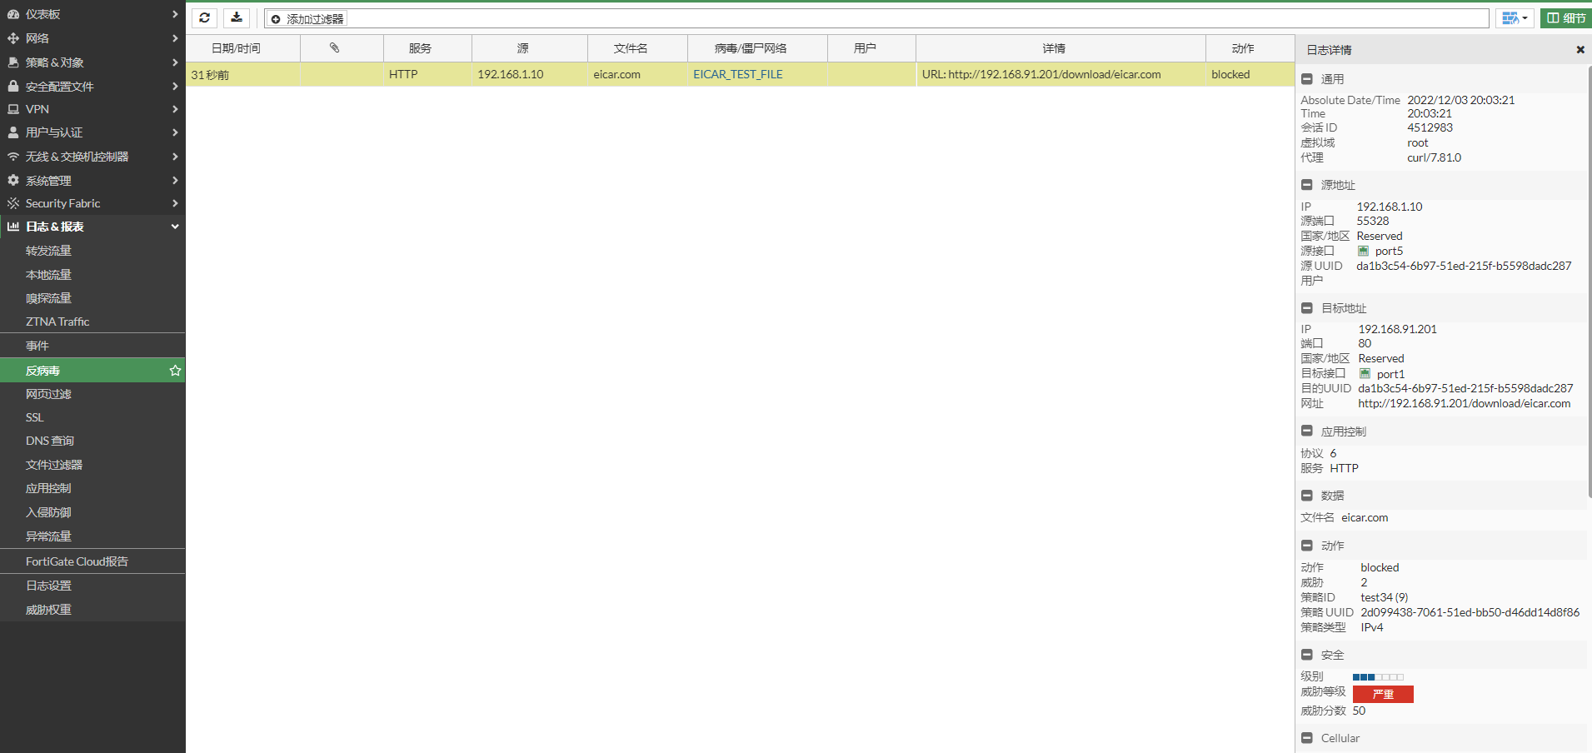Image resolution: width=1592 pixels, height=753 pixels.
Task: Open the 入侵防御 log page
Action: tap(48, 512)
